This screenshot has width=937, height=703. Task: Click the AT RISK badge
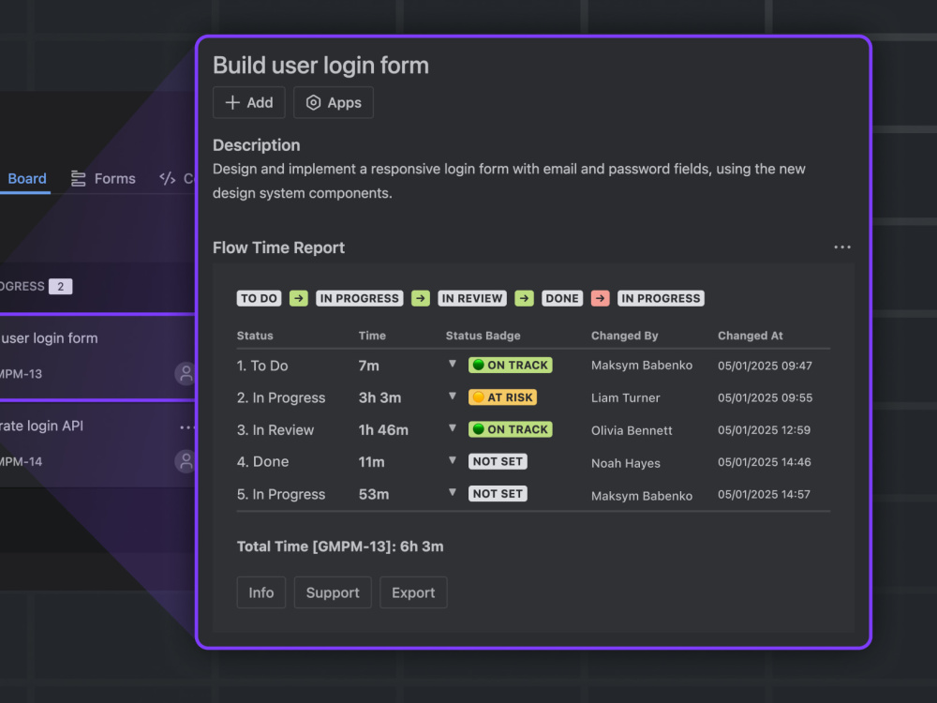(502, 396)
